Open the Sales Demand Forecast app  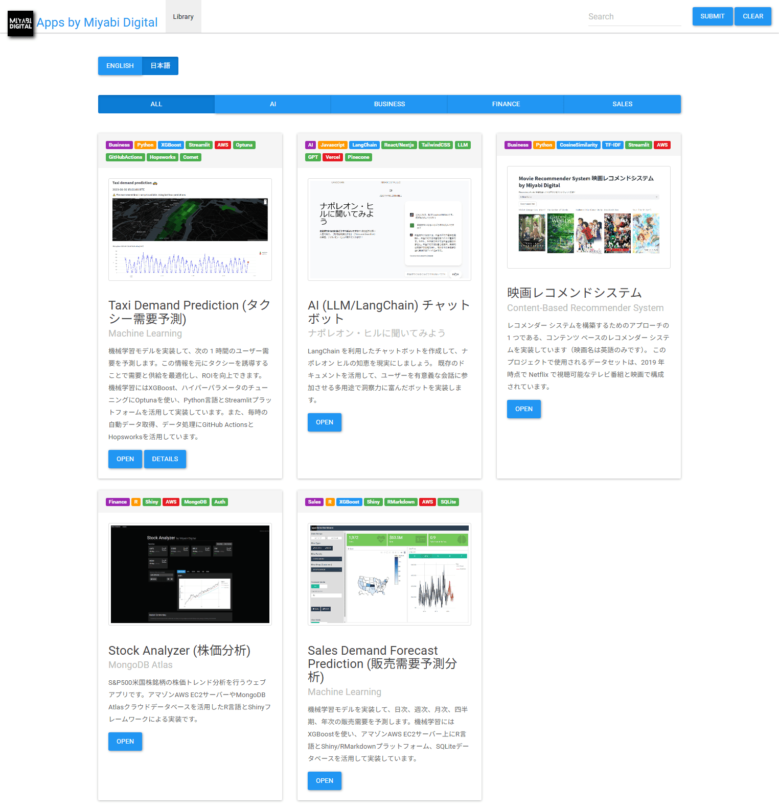pos(324,781)
